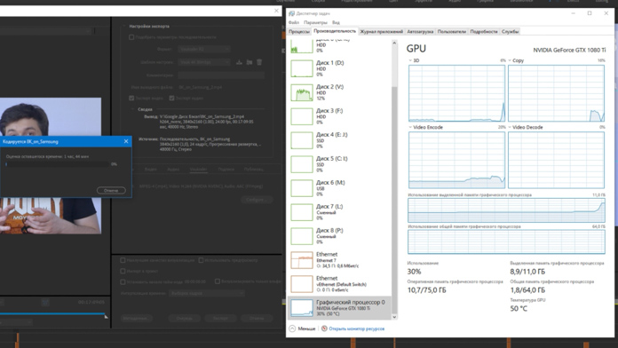This screenshot has width=618, height=348.
Task: Click import preset folder icon
Action: pyautogui.click(x=250, y=62)
